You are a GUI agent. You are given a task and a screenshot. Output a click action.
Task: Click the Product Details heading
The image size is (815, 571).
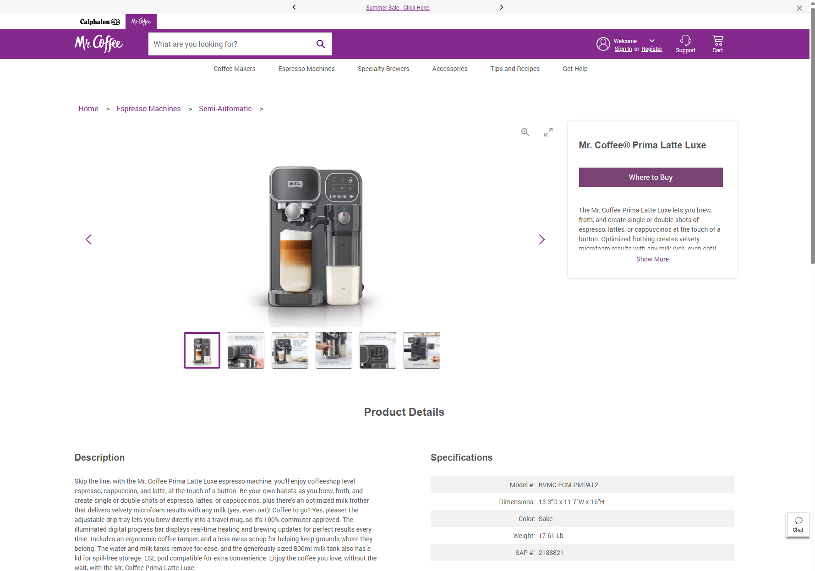(404, 412)
